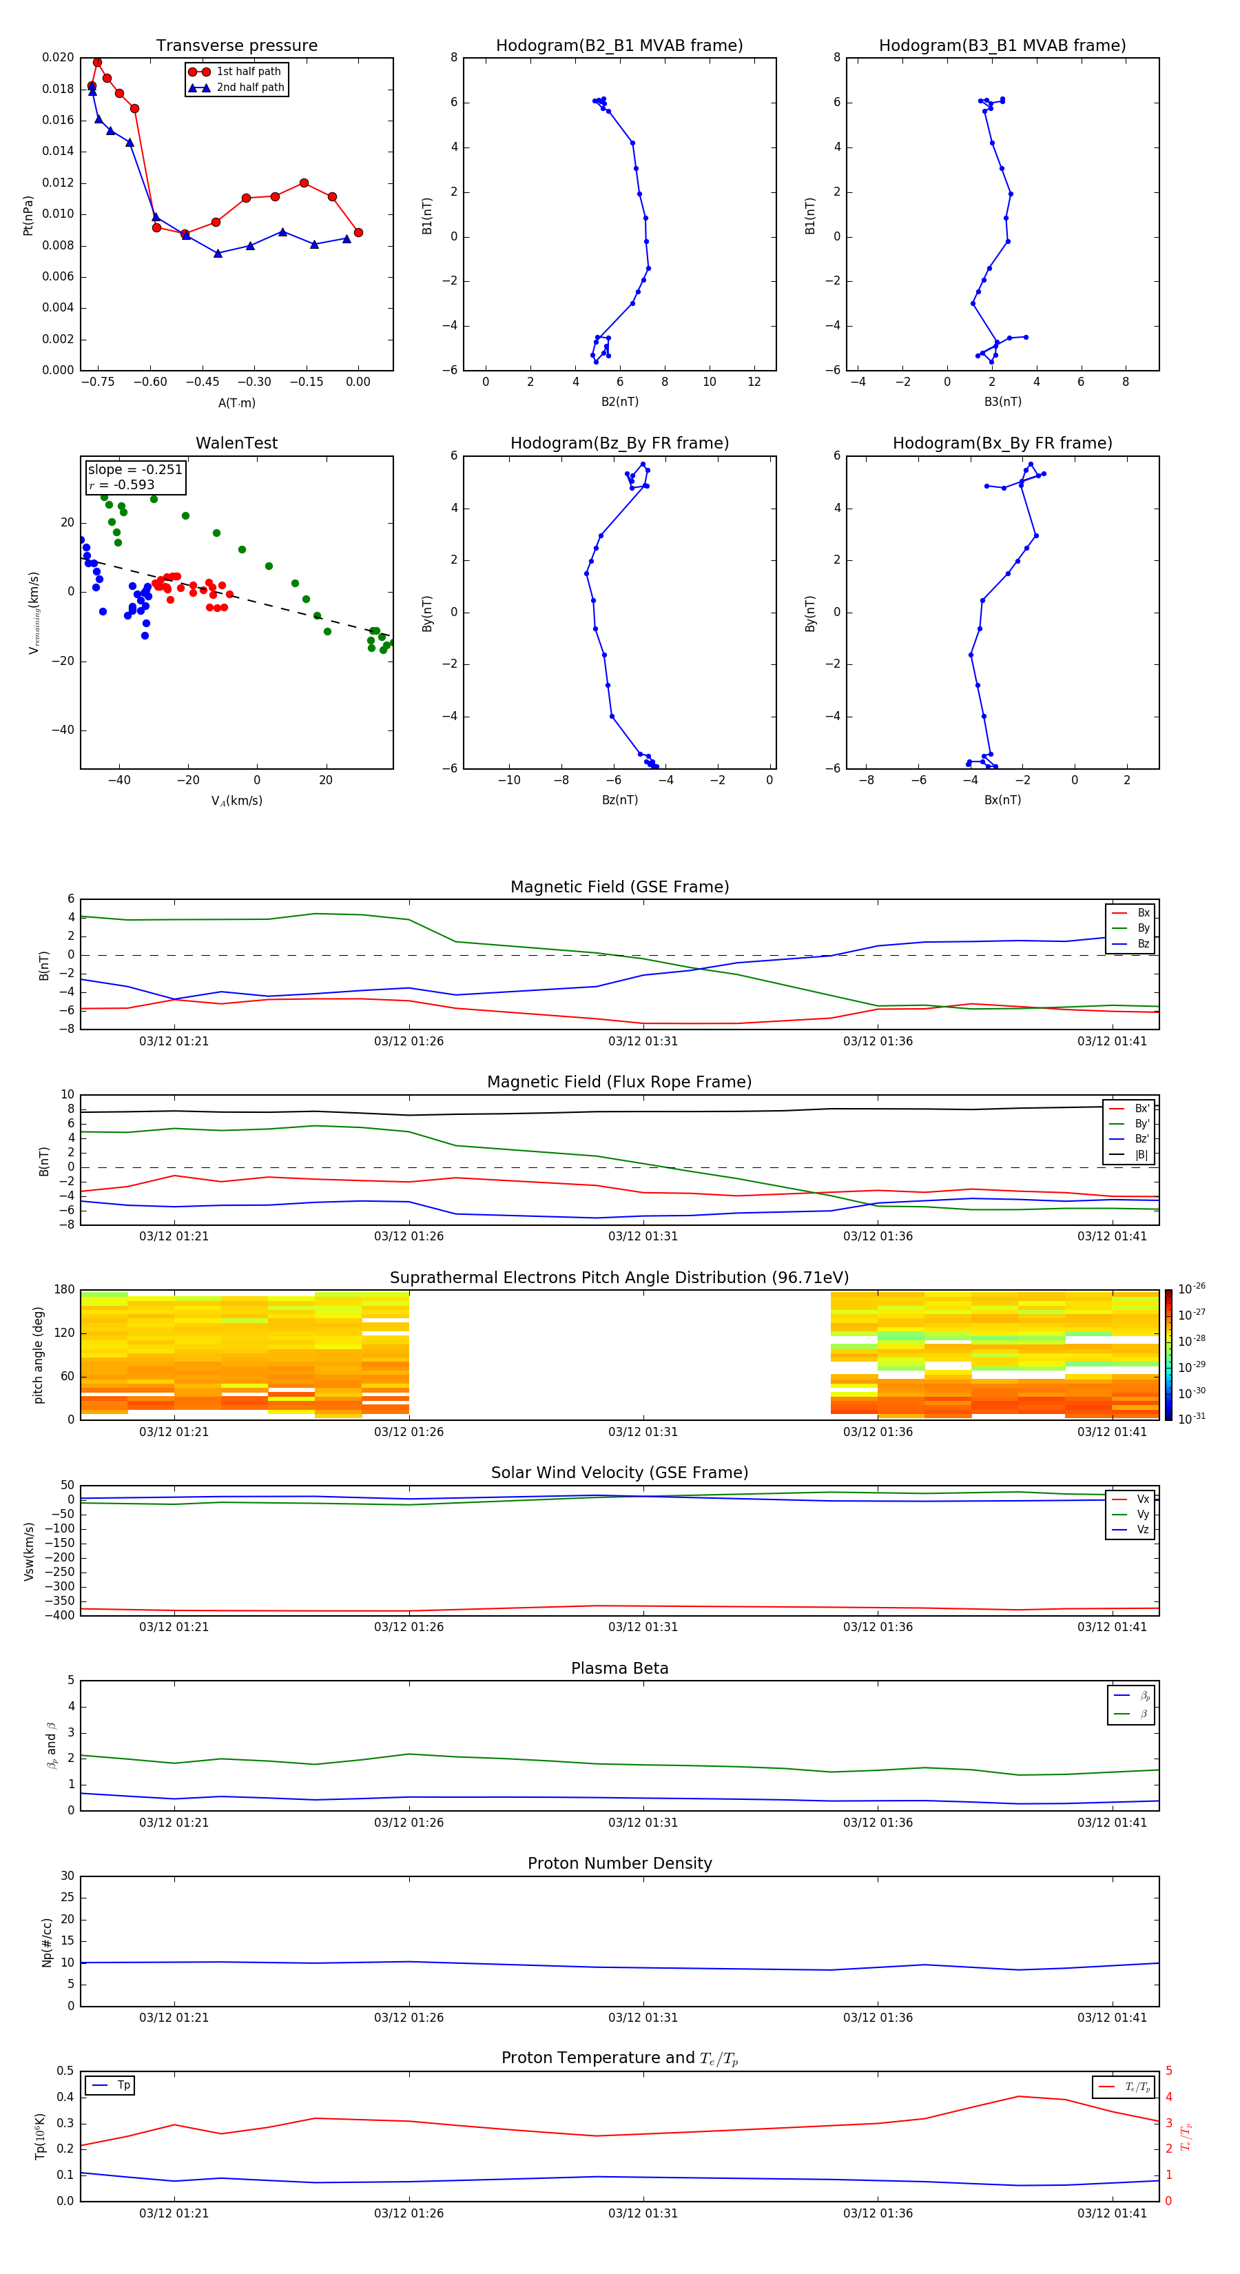The width and height of the screenshot is (1240, 2274).
Task: Click "Bx'" in the flux rope legend
Action: 1130,1109
